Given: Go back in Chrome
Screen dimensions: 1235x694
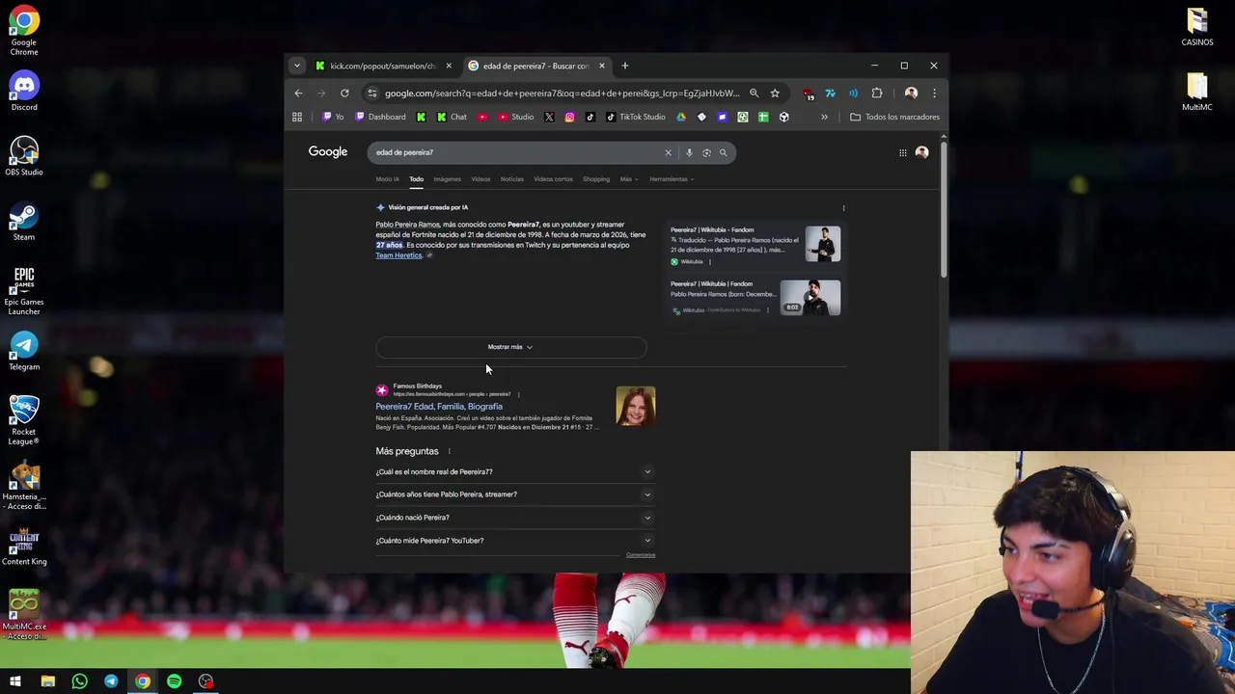Looking at the screenshot, I should click(x=298, y=93).
